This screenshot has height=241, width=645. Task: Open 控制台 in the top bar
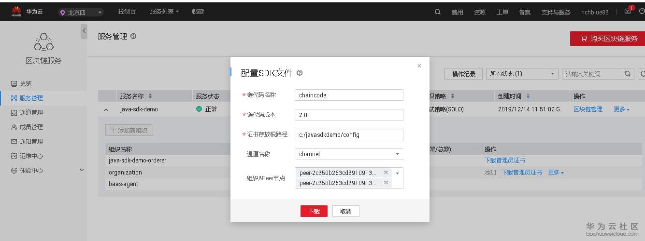127,12
